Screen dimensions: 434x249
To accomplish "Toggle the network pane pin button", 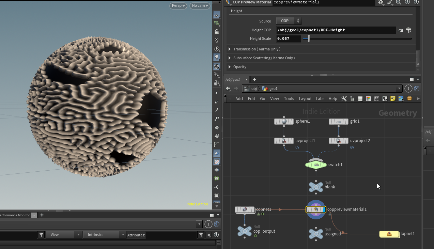I will pyautogui.click(x=417, y=89).
